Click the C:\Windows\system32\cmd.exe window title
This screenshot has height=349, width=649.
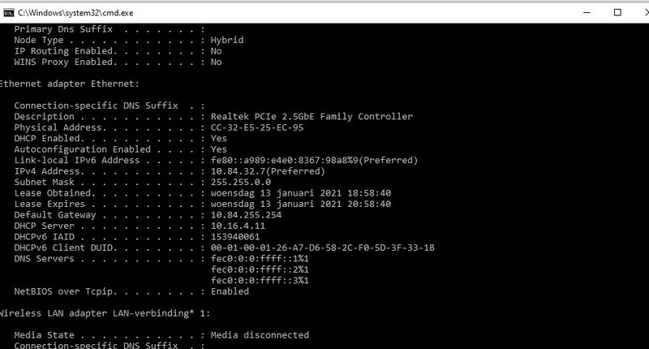[x=78, y=14]
